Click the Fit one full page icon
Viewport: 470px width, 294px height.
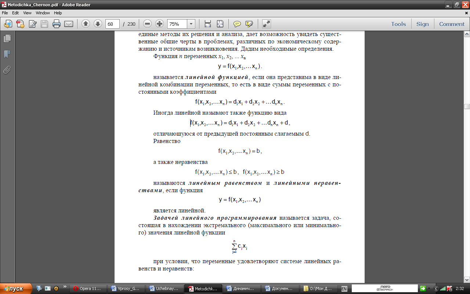pos(220,24)
